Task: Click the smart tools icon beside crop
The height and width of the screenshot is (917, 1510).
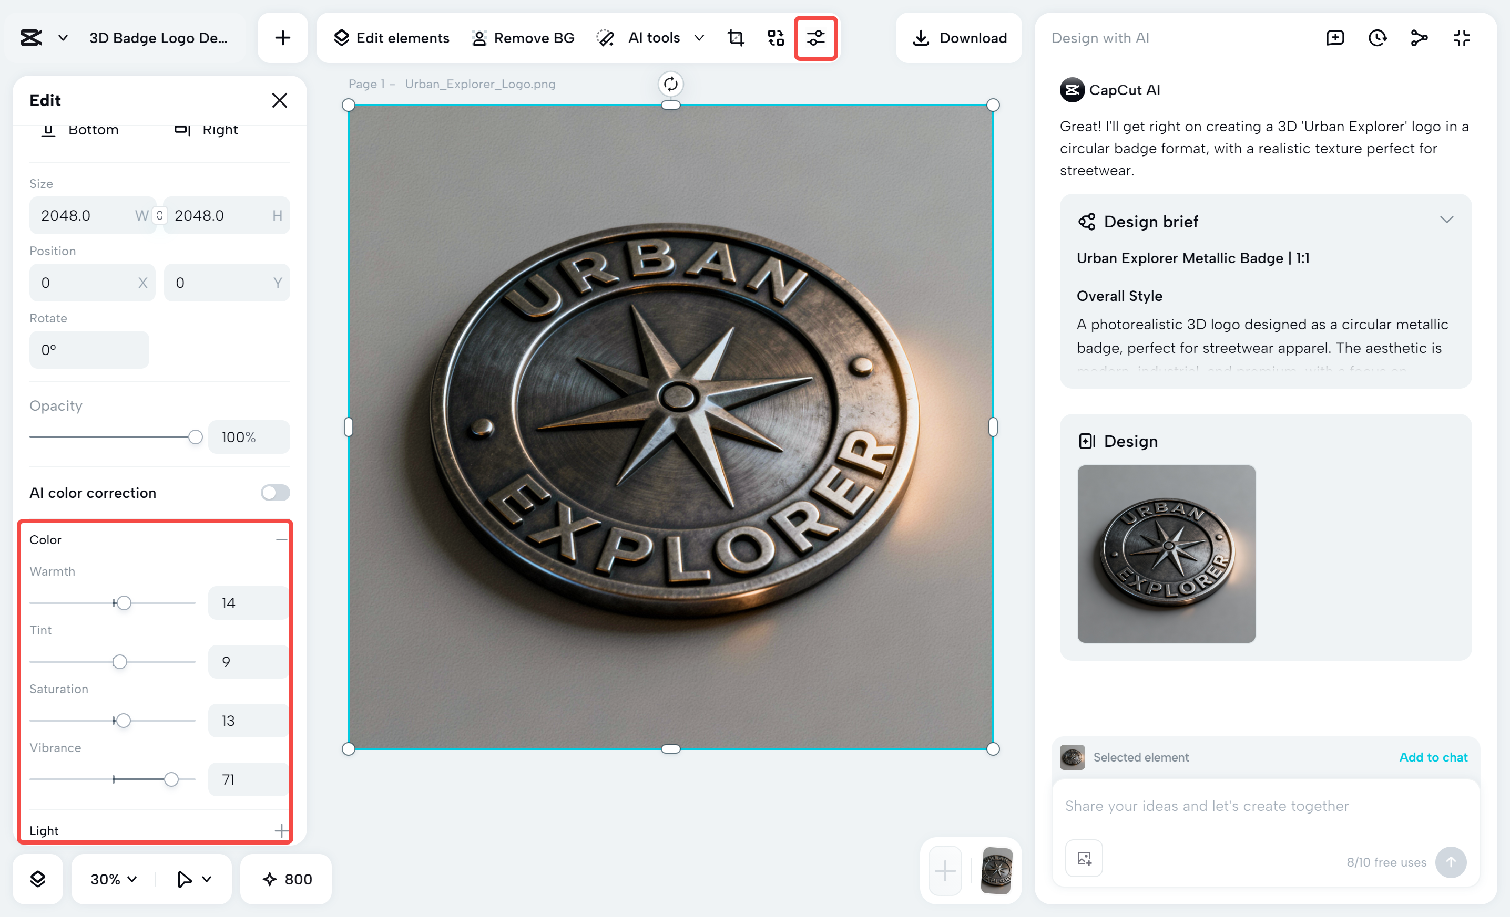Action: 776,38
